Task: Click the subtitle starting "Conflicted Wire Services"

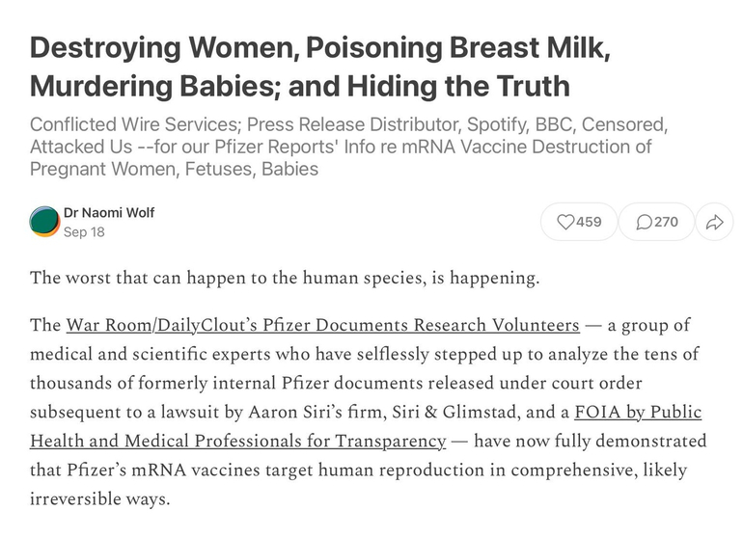Action: pyautogui.click(x=348, y=126)
